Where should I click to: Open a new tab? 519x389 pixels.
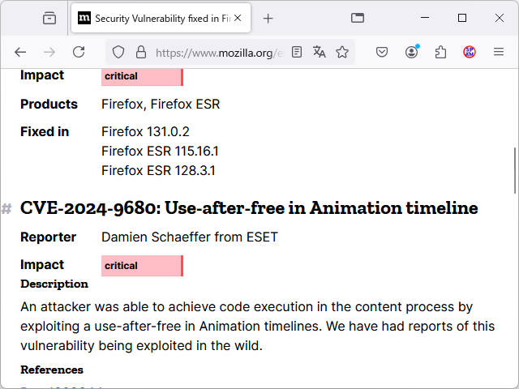pos(268,18)
